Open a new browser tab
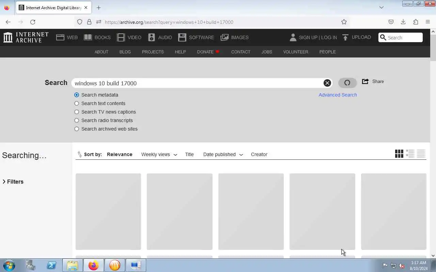 pos(99,7)
